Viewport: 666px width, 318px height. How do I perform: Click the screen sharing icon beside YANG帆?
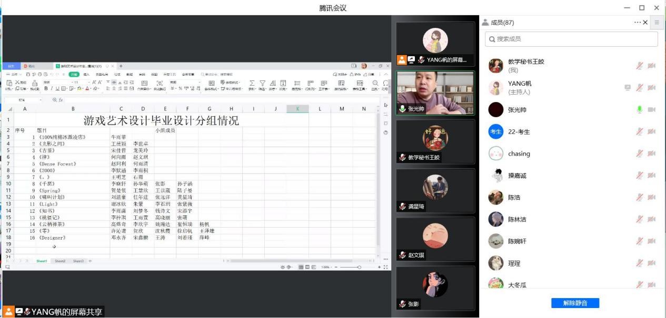(x=628, y=88)
